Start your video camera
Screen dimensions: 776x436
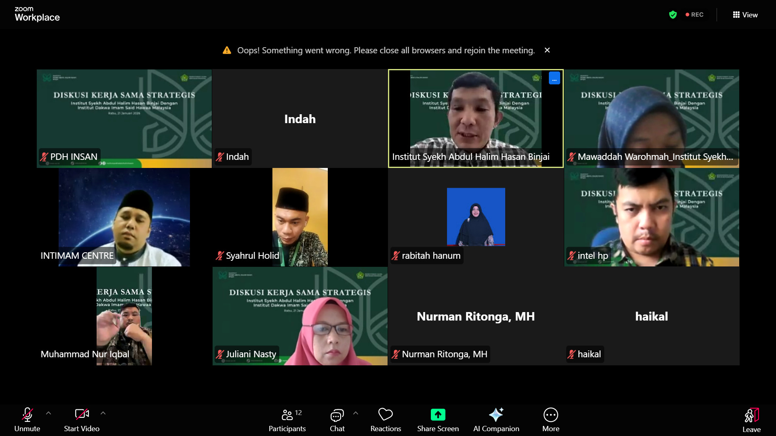tap(81, 419)
